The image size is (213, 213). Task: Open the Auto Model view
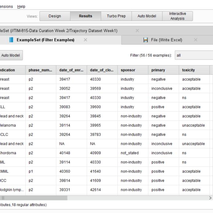point(147,16)
